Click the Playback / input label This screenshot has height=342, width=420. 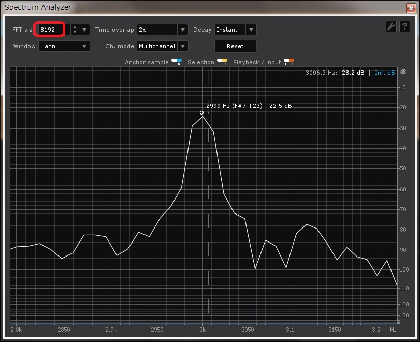pos(257,62)
